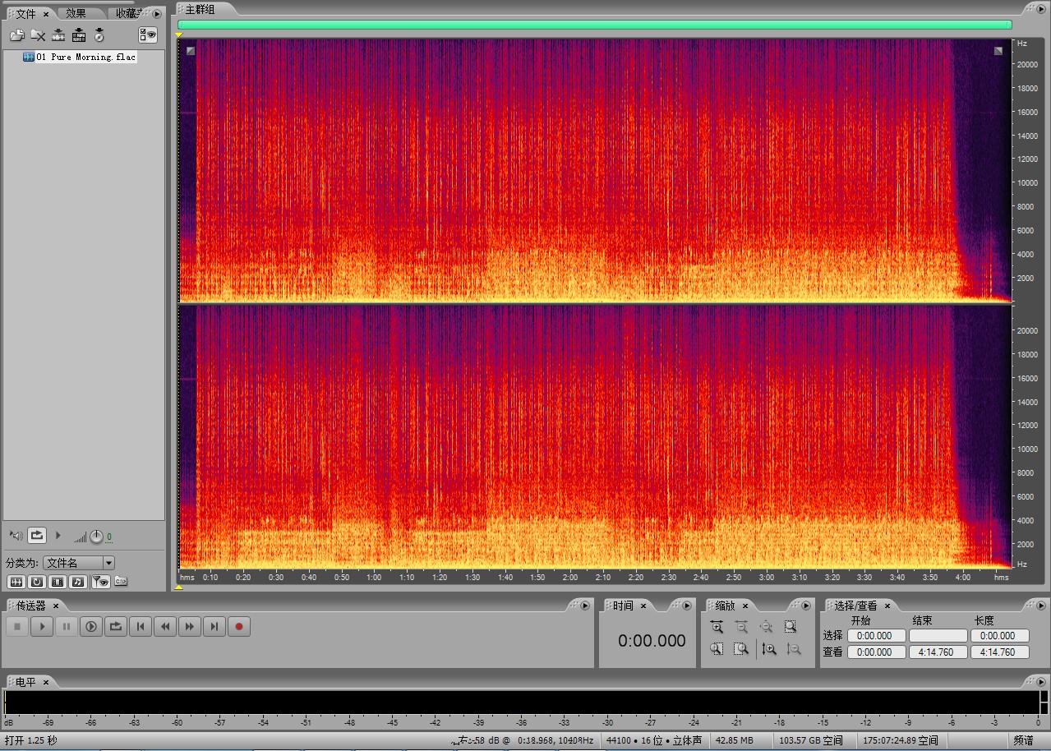
Task: Select the 主群组 tab
Action: tap(200, 9)
